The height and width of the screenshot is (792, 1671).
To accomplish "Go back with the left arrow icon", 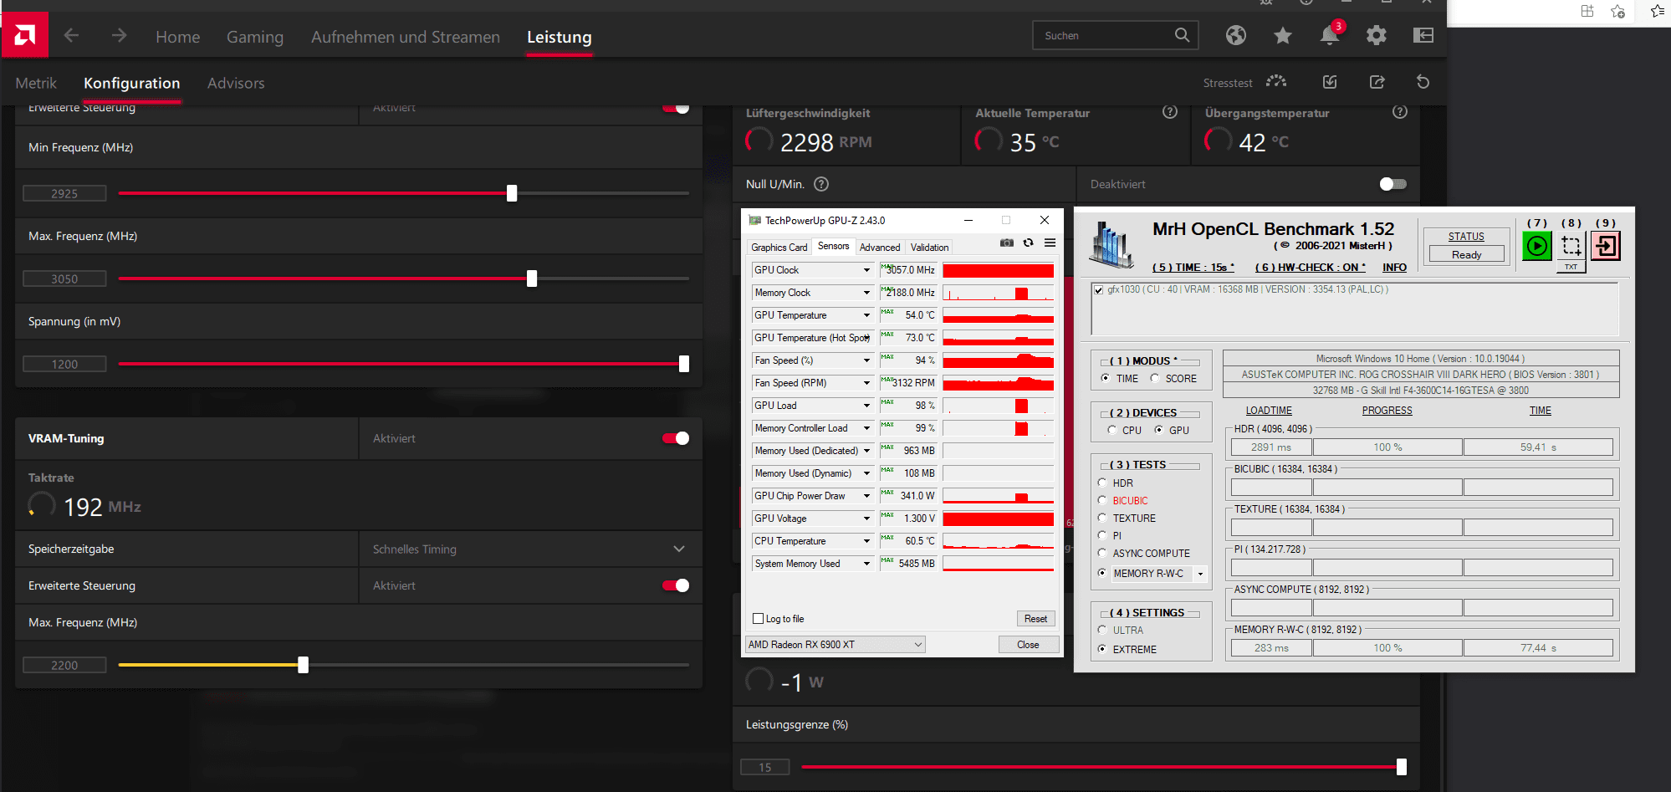I will tap(71, 35).
